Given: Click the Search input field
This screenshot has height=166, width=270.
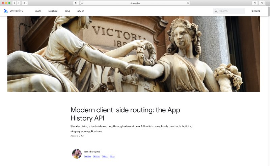Looking at the screenshot, I should (x=229, y=11).
